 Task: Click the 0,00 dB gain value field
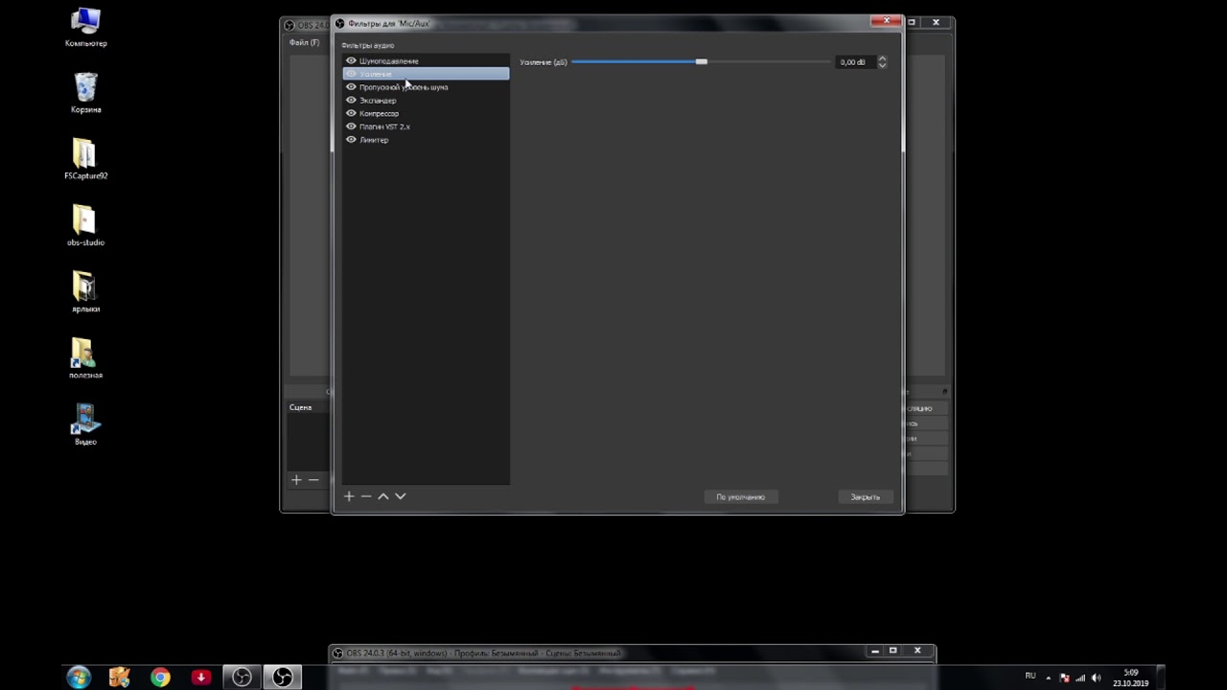(855, 62)
